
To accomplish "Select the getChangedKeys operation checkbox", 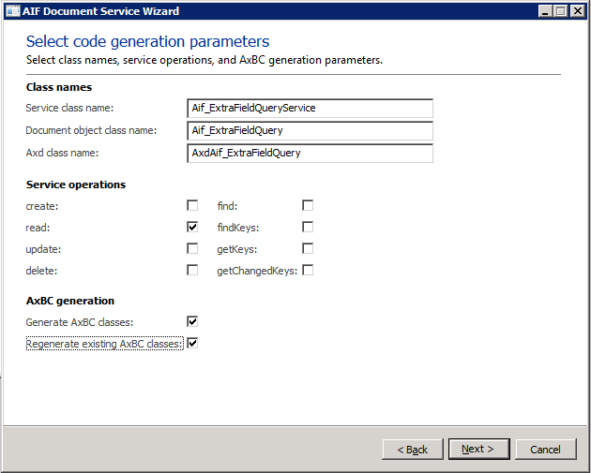I will click(308, 271).
